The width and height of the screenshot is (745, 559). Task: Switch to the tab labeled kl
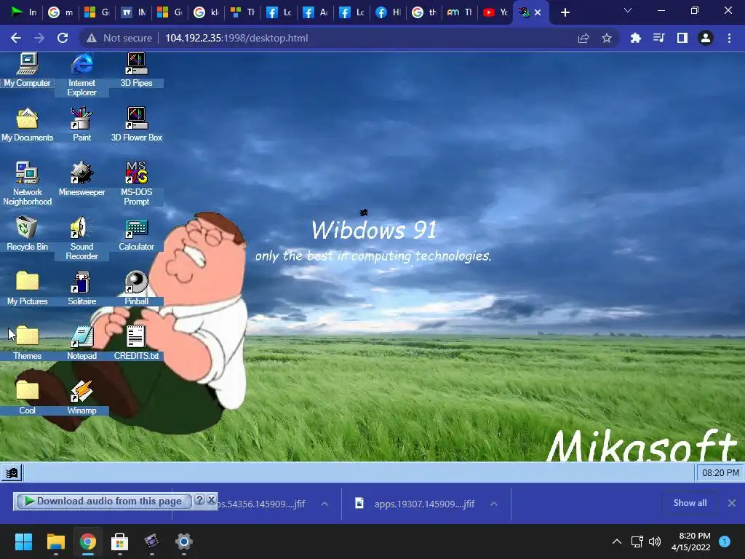coord(206,12)
